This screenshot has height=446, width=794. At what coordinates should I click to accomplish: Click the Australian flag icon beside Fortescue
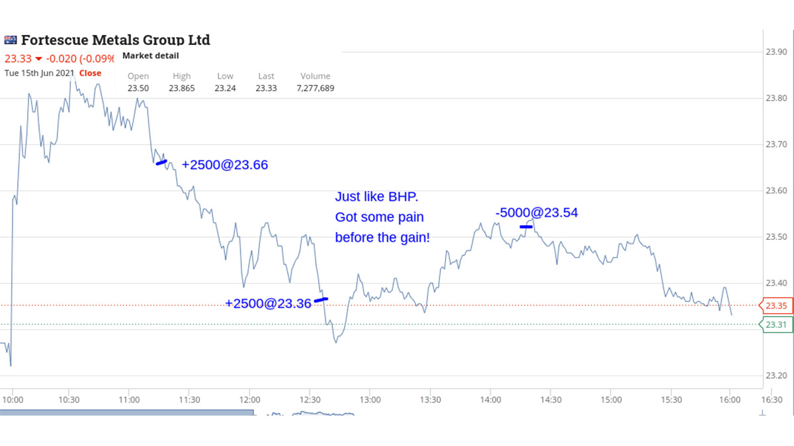pos(11,40)
